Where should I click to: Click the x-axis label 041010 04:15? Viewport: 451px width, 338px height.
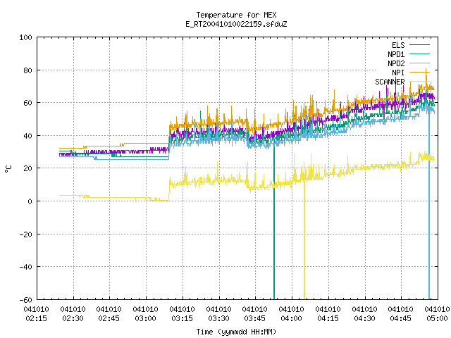328,314
